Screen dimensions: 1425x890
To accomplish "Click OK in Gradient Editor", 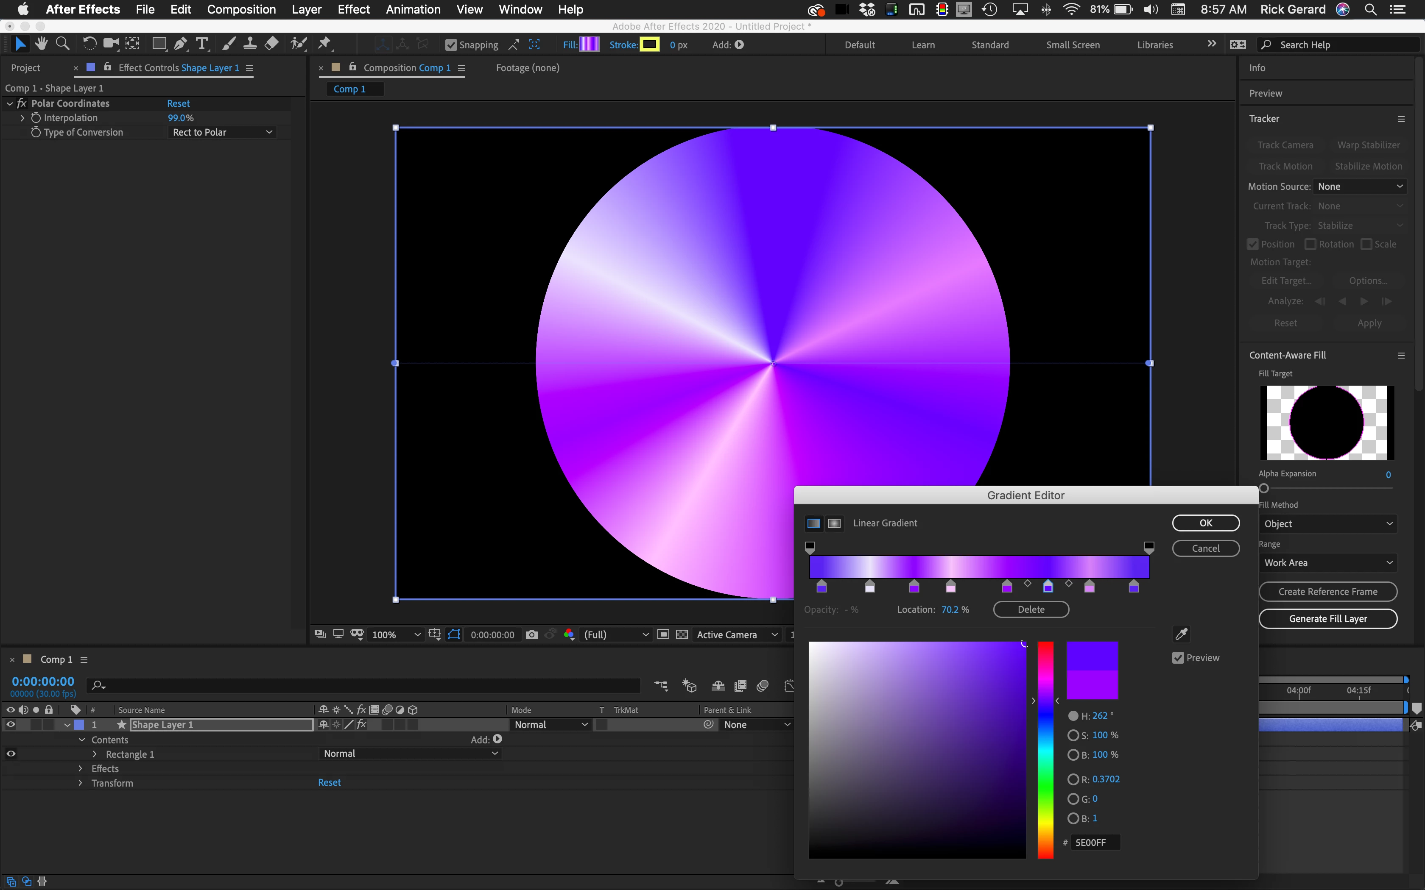I will [1205, 523].
